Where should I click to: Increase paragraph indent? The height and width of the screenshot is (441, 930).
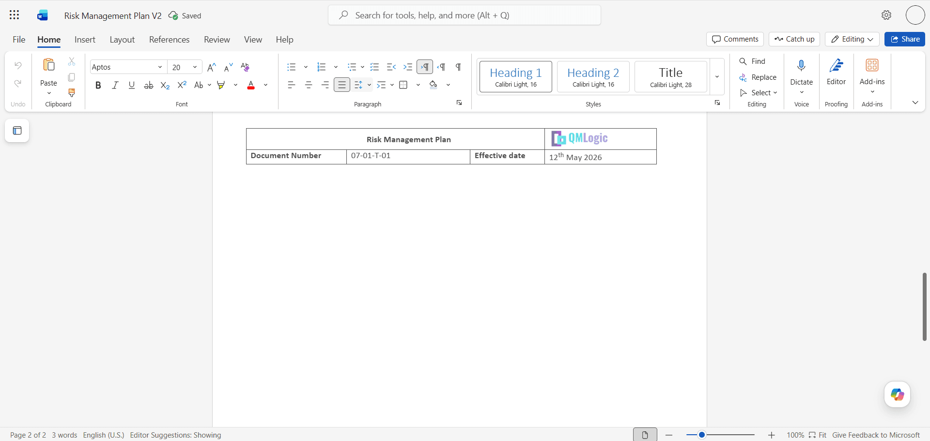click(x=408, y=67)
